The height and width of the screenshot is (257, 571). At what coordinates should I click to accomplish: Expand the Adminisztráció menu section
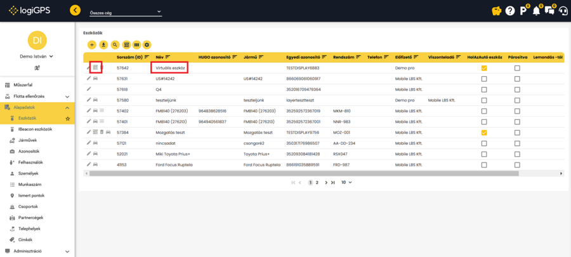(37, 251)
